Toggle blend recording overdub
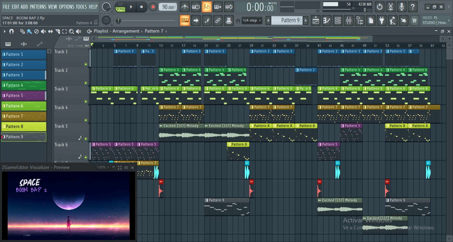 coord(218,7)
